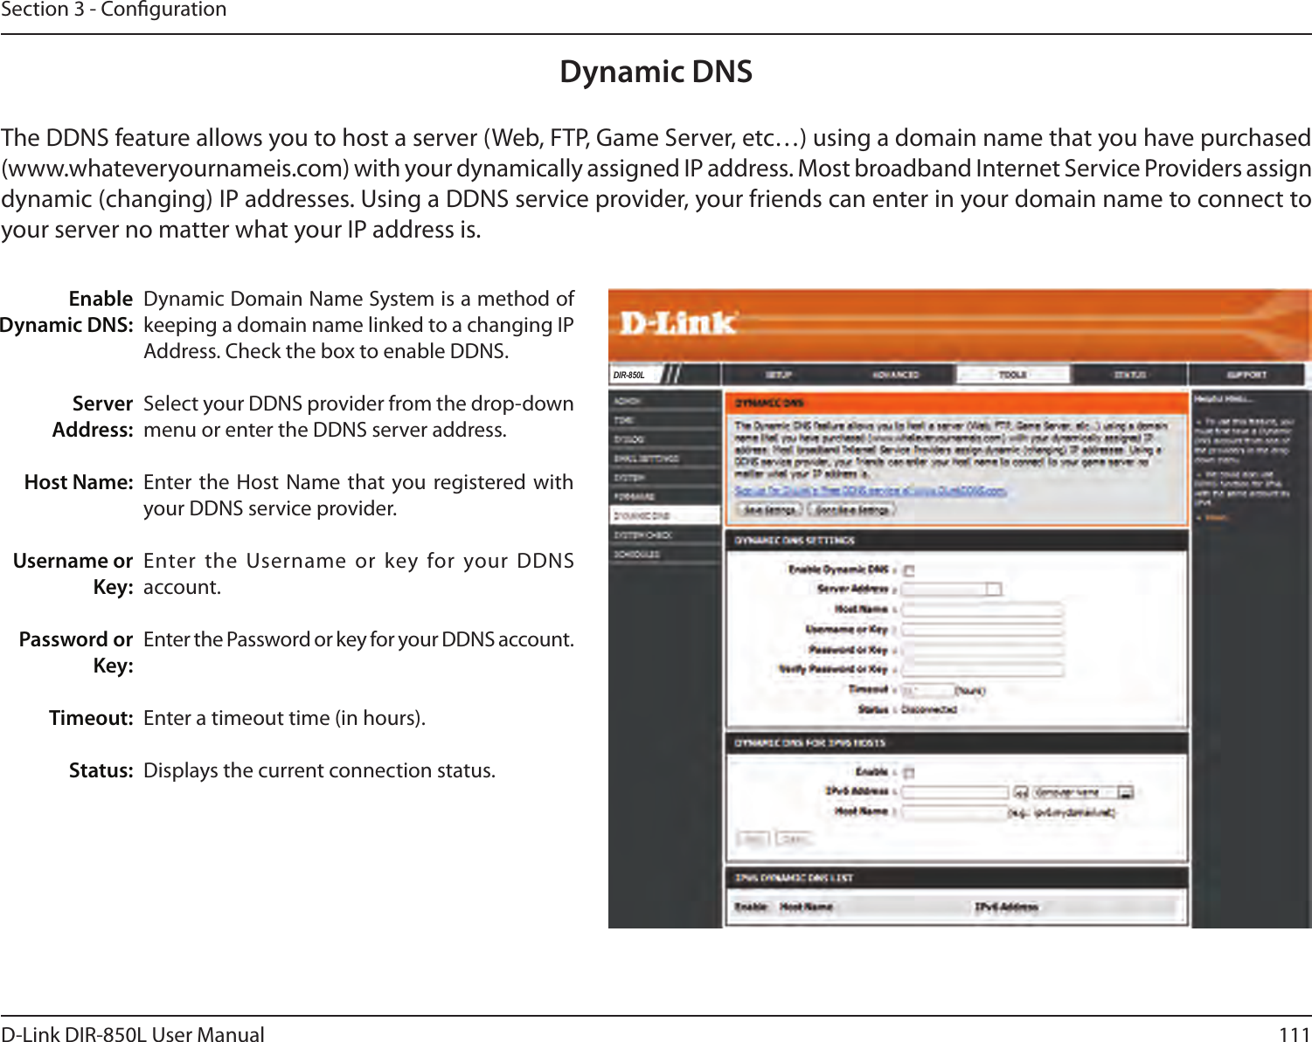Click the Enable column header in the list
This screenshot has height=1042, width=1312.
coord(751,907)
